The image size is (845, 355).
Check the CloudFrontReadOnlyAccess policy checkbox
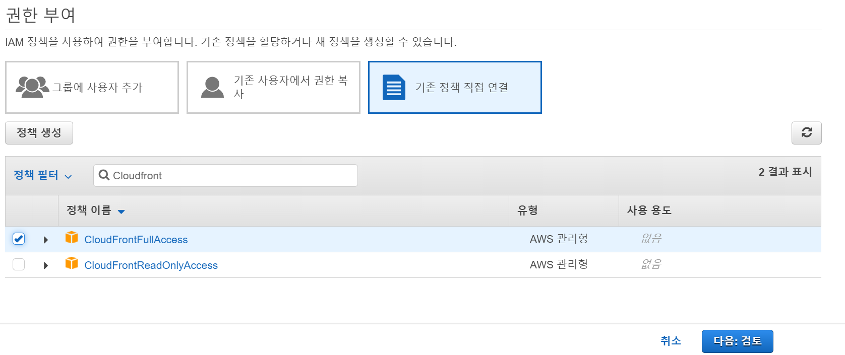pyautogui.click(x=18, y=265)
